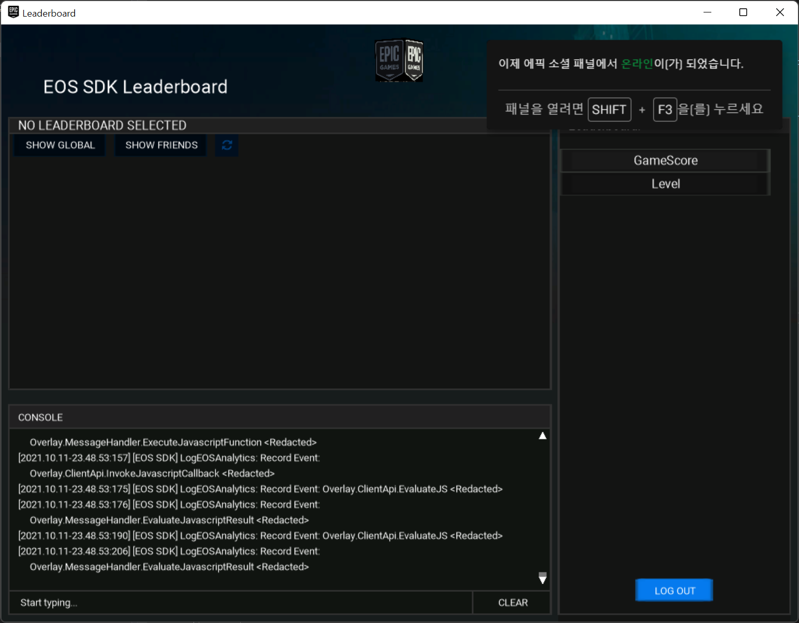Click the NO LEADERBOARD SELECTED header
The height and width of the screenshot is (623, 799).
tap(102, 126)
